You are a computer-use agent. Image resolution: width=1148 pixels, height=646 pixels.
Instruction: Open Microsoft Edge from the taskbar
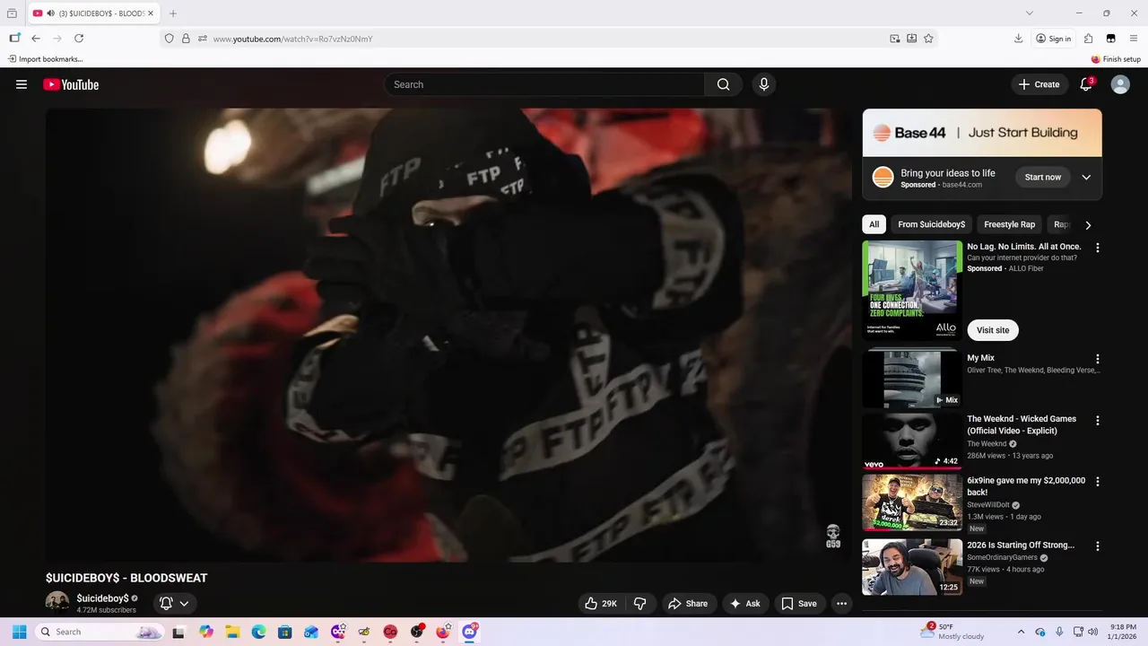point(258,632)
